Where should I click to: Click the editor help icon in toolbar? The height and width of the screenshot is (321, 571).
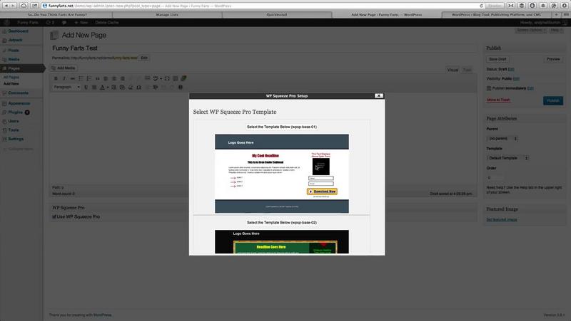(181, 87)
